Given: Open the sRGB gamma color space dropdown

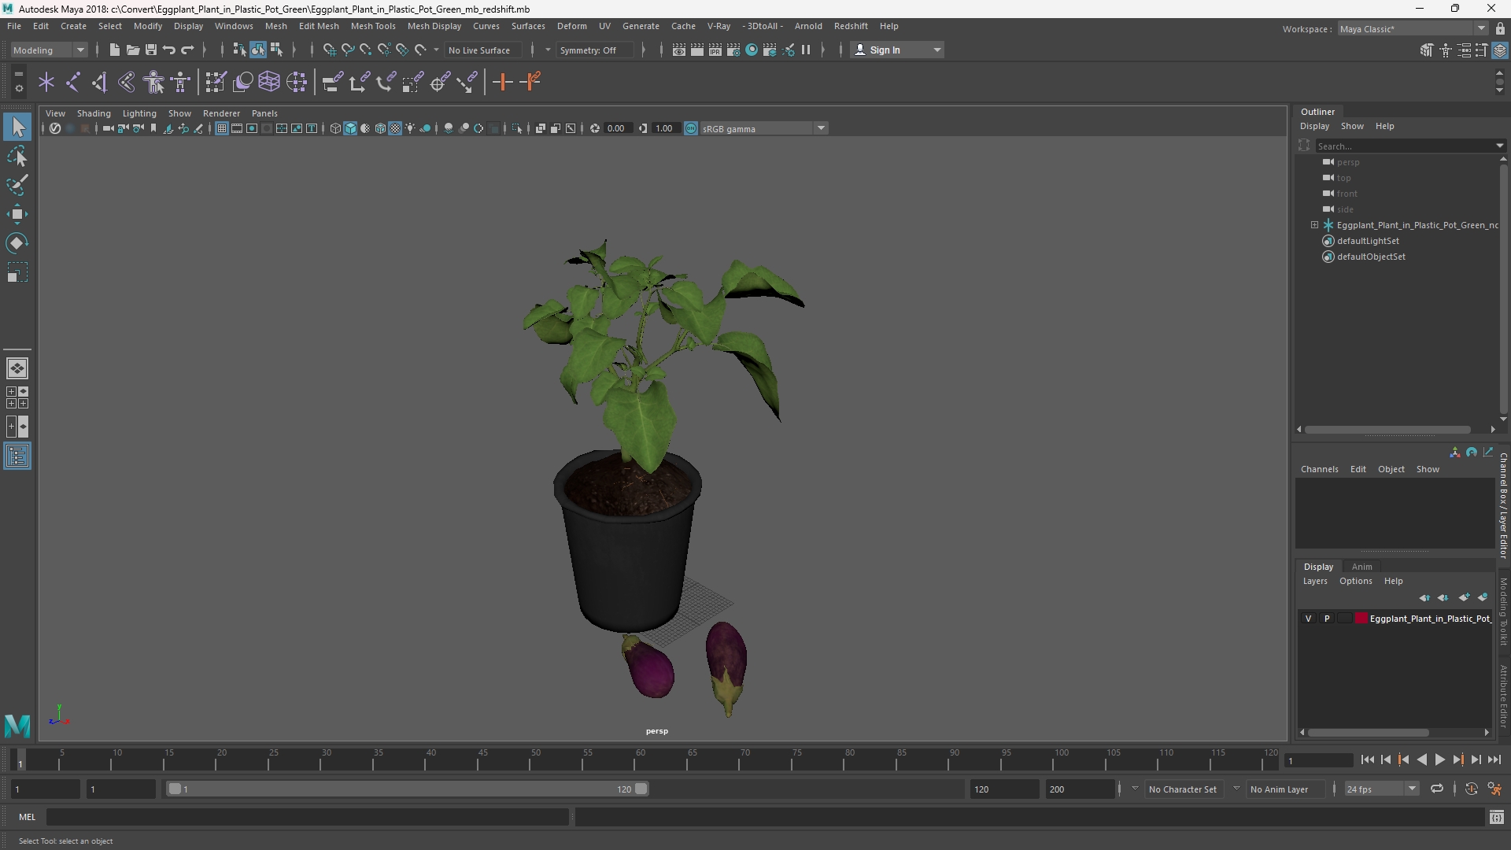Looking at the screenshot, I should pyautogui.click(x=763, y=128).
